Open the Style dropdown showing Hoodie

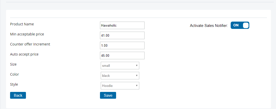120,86
